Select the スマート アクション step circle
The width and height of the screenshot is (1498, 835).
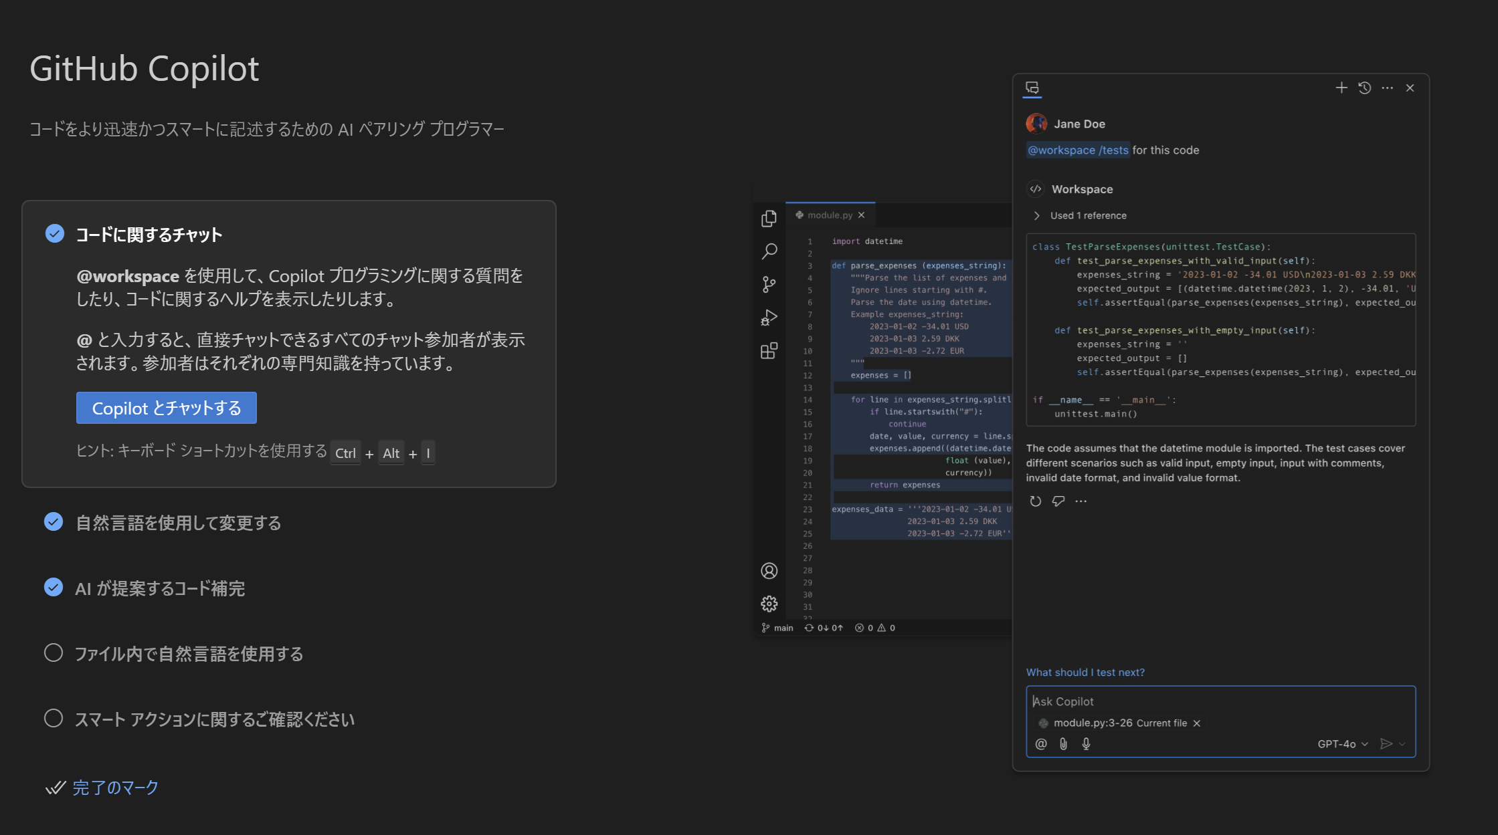tap(54, 718)
